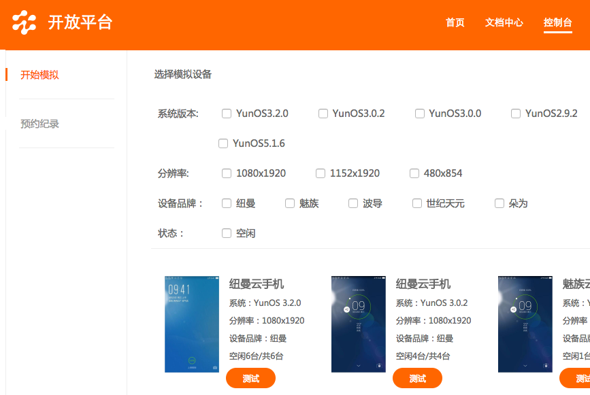The width and height of the screenshot is (590, 395).
Task: Click the 系统：YunOS 3.0.2 text
Action: pyautogui.click(x=431, y=303)
